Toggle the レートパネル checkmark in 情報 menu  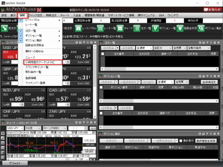point(21,20)
